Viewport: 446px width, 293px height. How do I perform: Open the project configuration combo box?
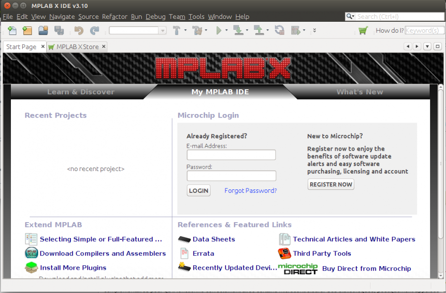[138, 30]
